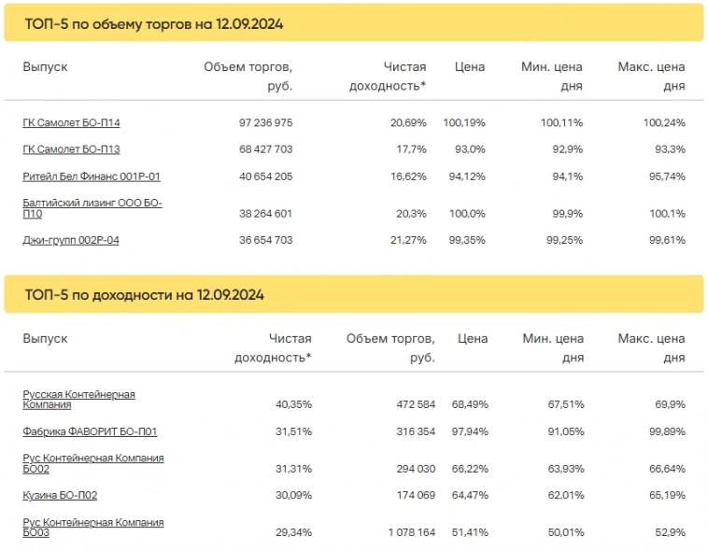The height and width of the screenshot is (550, 708).
Task: Click the 21,27% yield value for Джи-групп
Action: (406, 240)
